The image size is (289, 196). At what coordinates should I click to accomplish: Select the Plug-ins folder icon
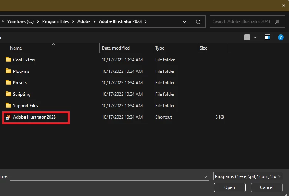8,71
